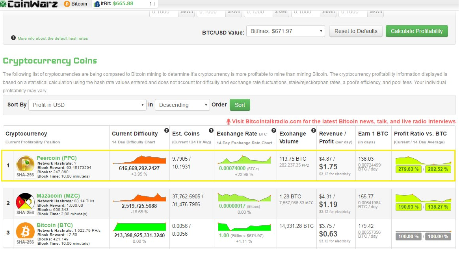Click the Mazacoin $1.19 profit value
The width and height of the screenshot is (461, 253).
[328, 205]
